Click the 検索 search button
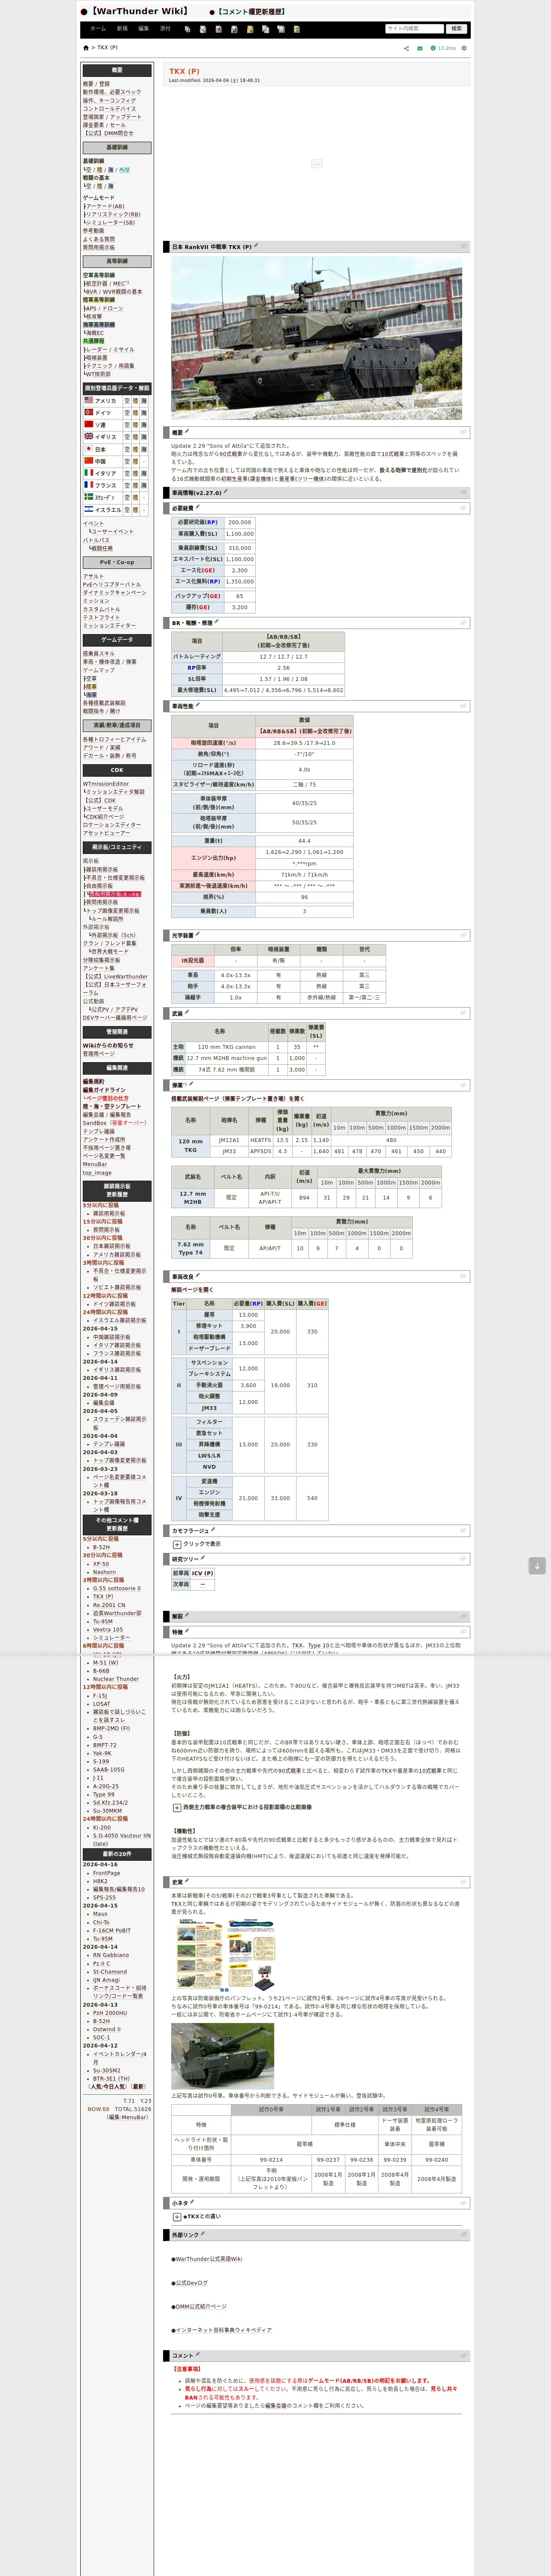Image resolution: width=551 pixels, height=2576 pixels. [x=457, y=29]
